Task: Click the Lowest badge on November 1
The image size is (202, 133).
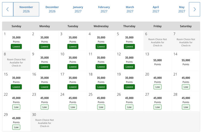Action: (x=16, y=47)
